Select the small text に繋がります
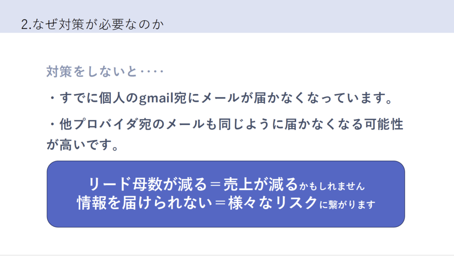Screen dimensions: 454x256 pos(347,205)
